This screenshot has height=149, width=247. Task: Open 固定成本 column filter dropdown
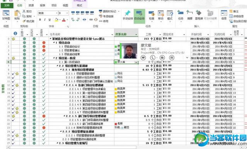[x=184, y=35]
